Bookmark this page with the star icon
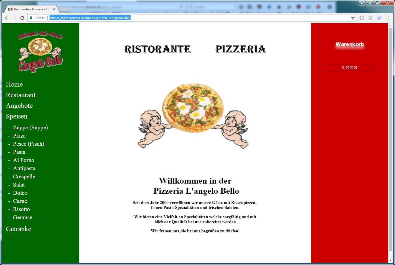This screenshot has width=395, height=265. [353, 18]
